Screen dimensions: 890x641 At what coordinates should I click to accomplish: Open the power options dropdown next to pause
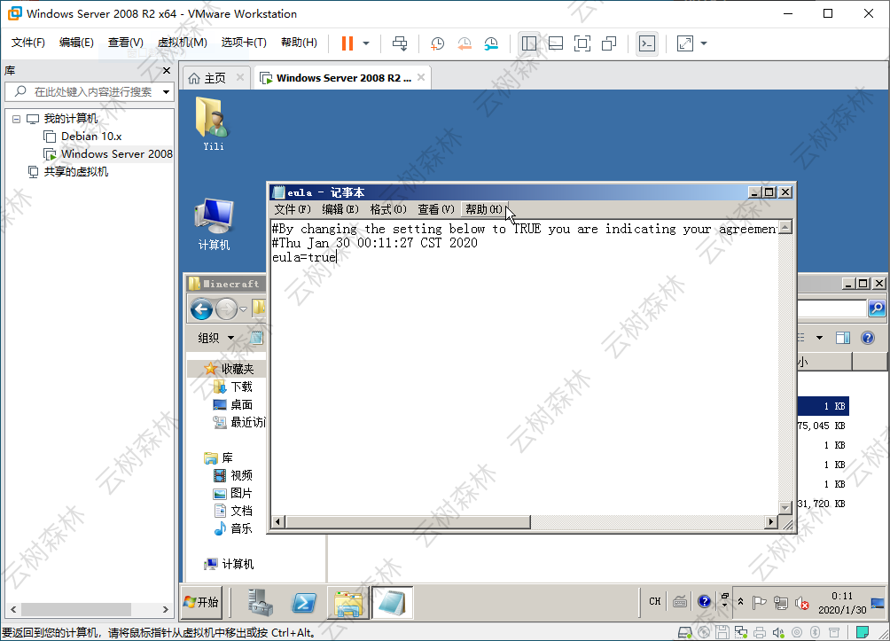point(366,43)
